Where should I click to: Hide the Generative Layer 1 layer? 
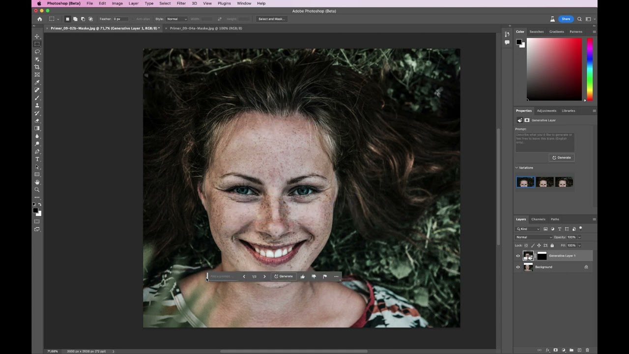[517, 256]
